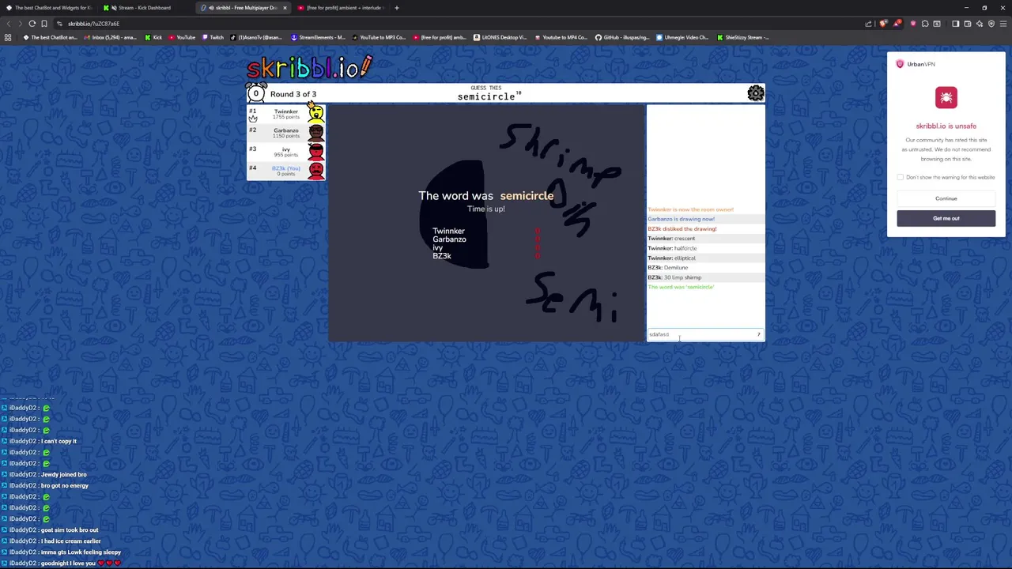Image resolution: width=1012 pixels, height=569 pixels.
Task: Click the UrbanVPN shield logo
Action: 900,64
